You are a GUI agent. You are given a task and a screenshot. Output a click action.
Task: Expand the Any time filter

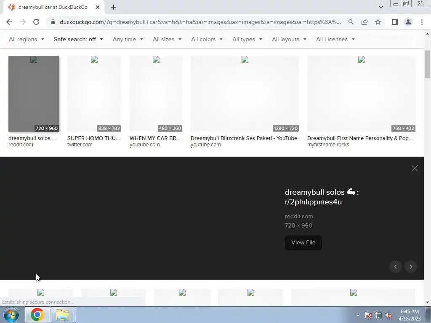point(128,39)
